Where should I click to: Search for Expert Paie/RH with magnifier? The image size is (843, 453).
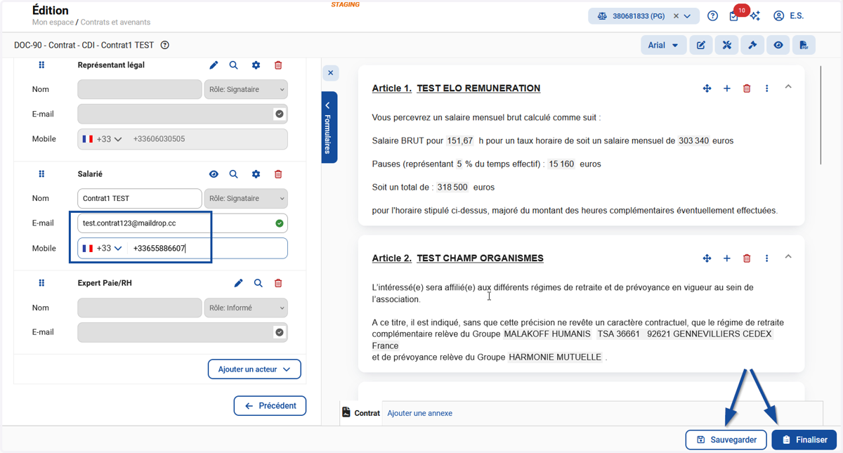[x=259, y=283]
